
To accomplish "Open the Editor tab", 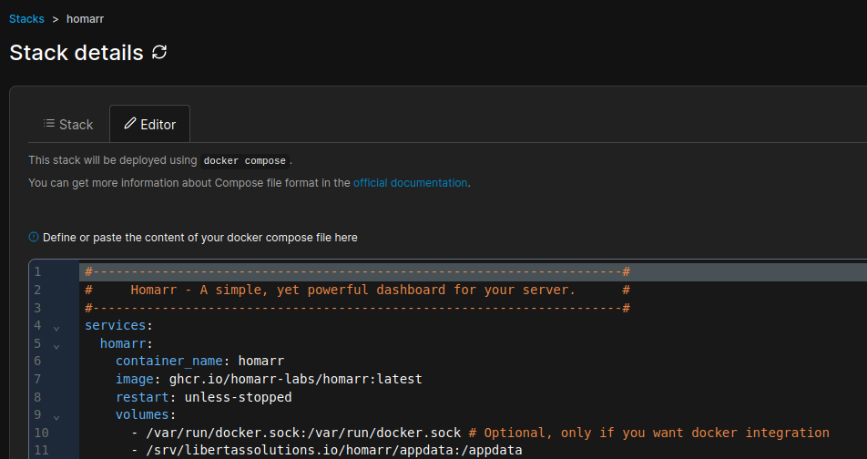I will click(x=150, y=125).
